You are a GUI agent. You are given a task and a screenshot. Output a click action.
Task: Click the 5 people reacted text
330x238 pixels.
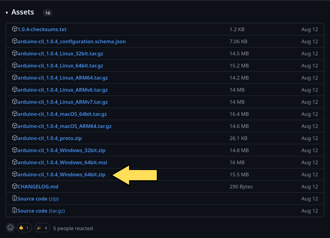pos(73,228)
